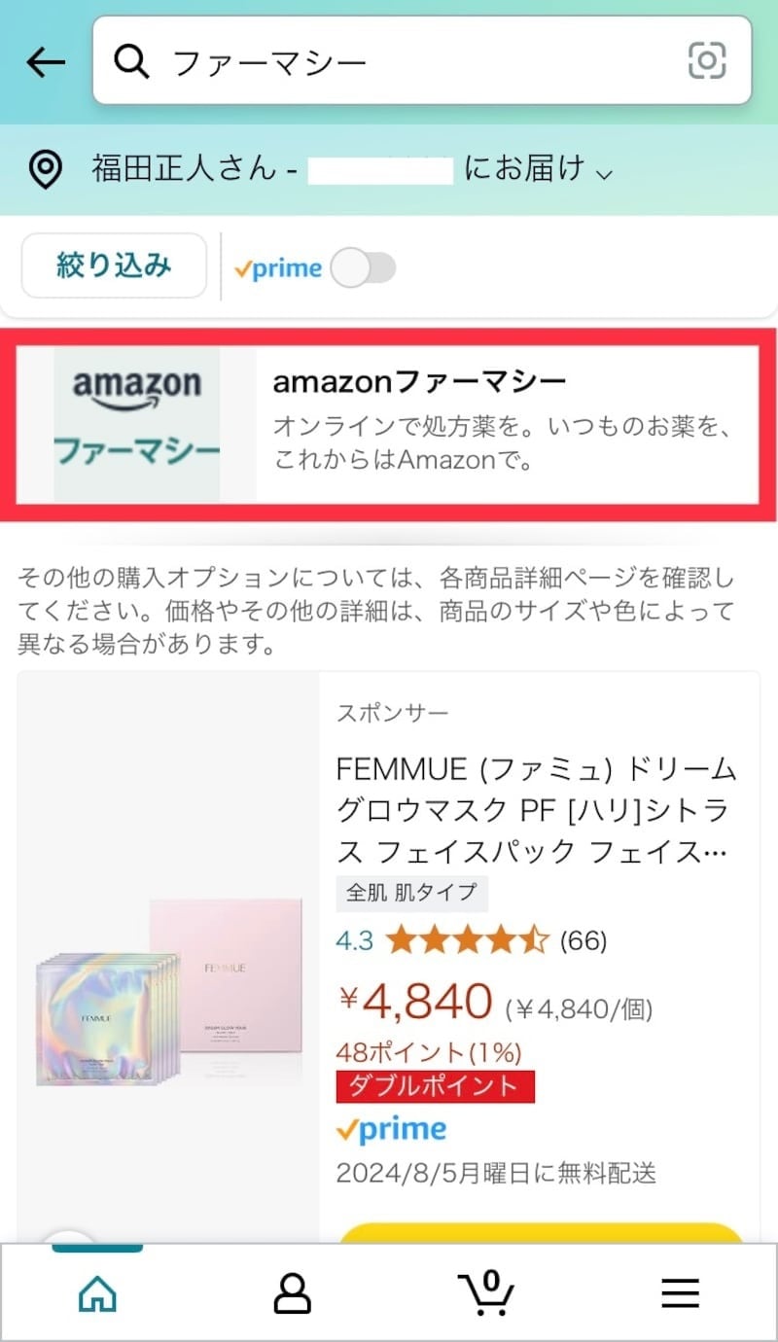The image size is (778, 1342).
Task: Open the hamburger menu icon
Action: 680,1293
